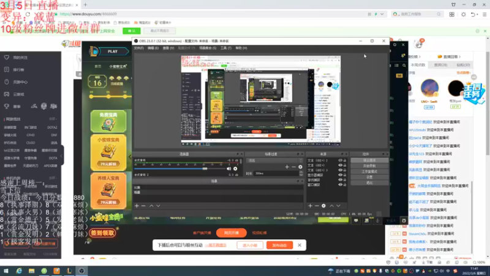Toggle lock on display capture source
Image resolution: width=490 pixels, height=276 pixels.
coord(345,175)
